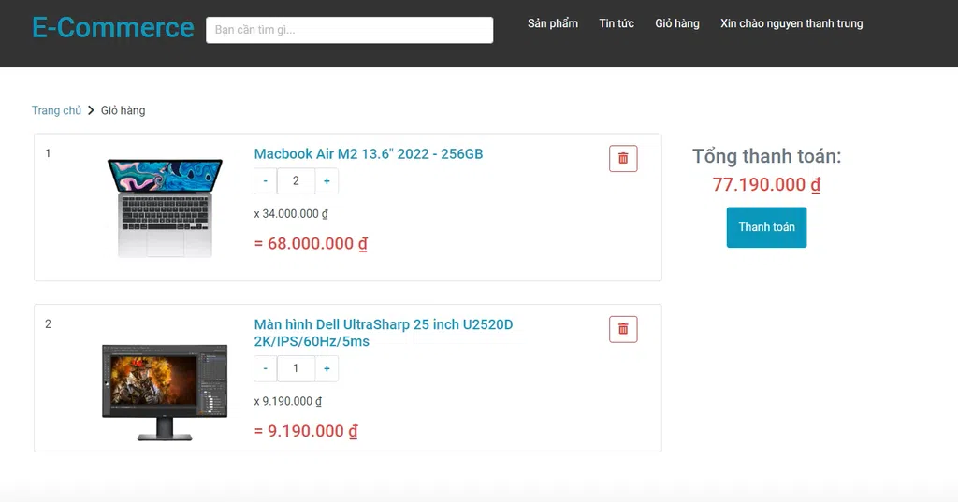The height and width of the screenshot is (502, 958).
Task: Select the subtotal = 68.000.000 ₫
Action: click(311, 244)
